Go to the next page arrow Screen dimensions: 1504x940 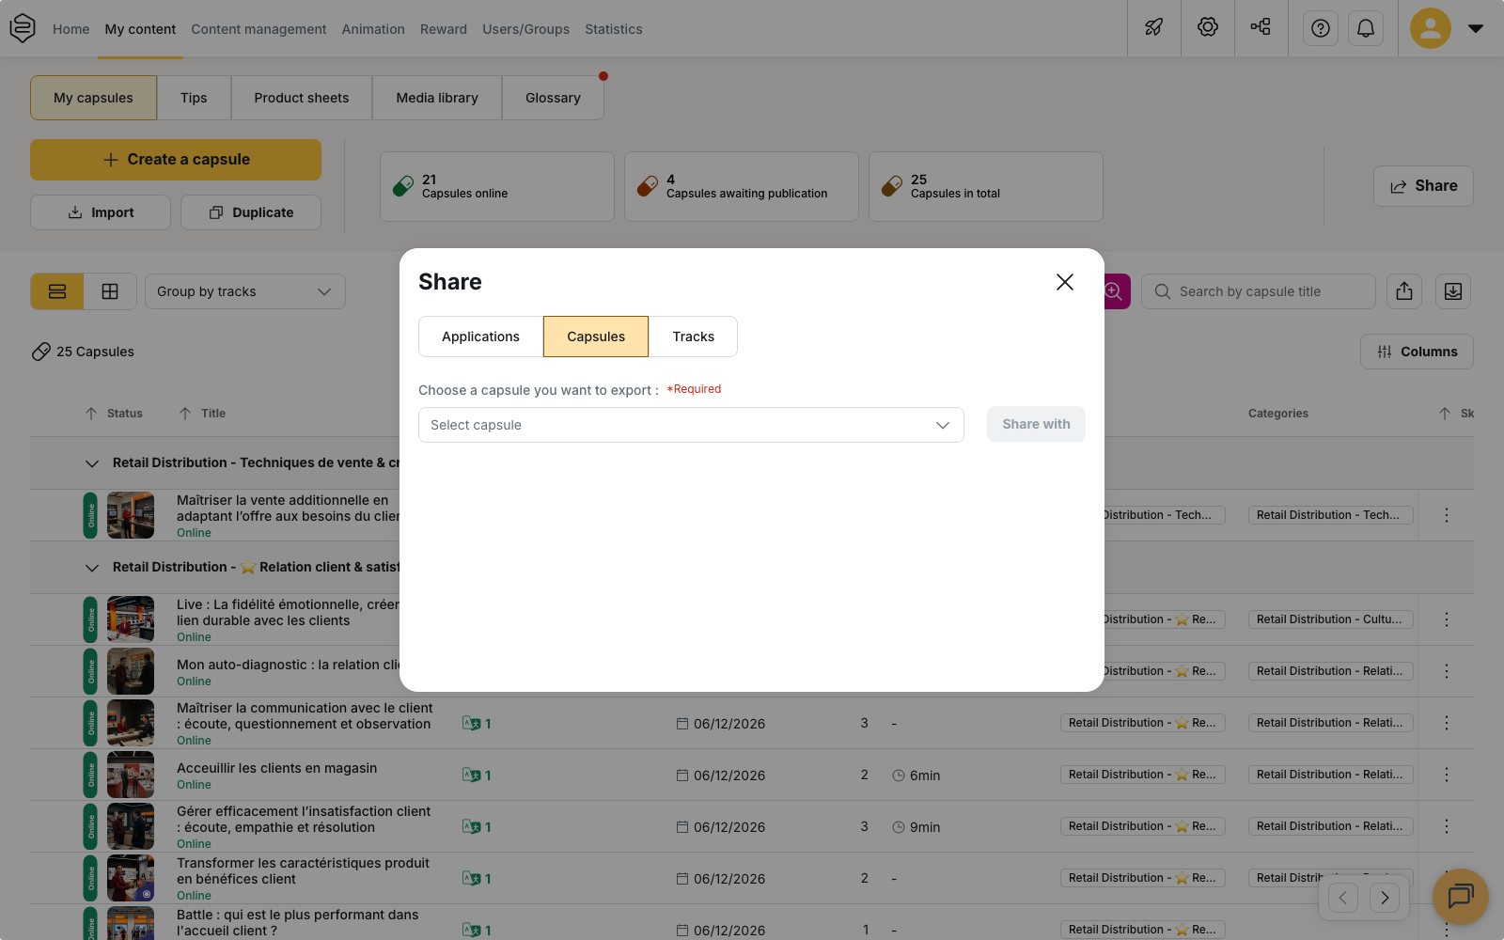1385,898
